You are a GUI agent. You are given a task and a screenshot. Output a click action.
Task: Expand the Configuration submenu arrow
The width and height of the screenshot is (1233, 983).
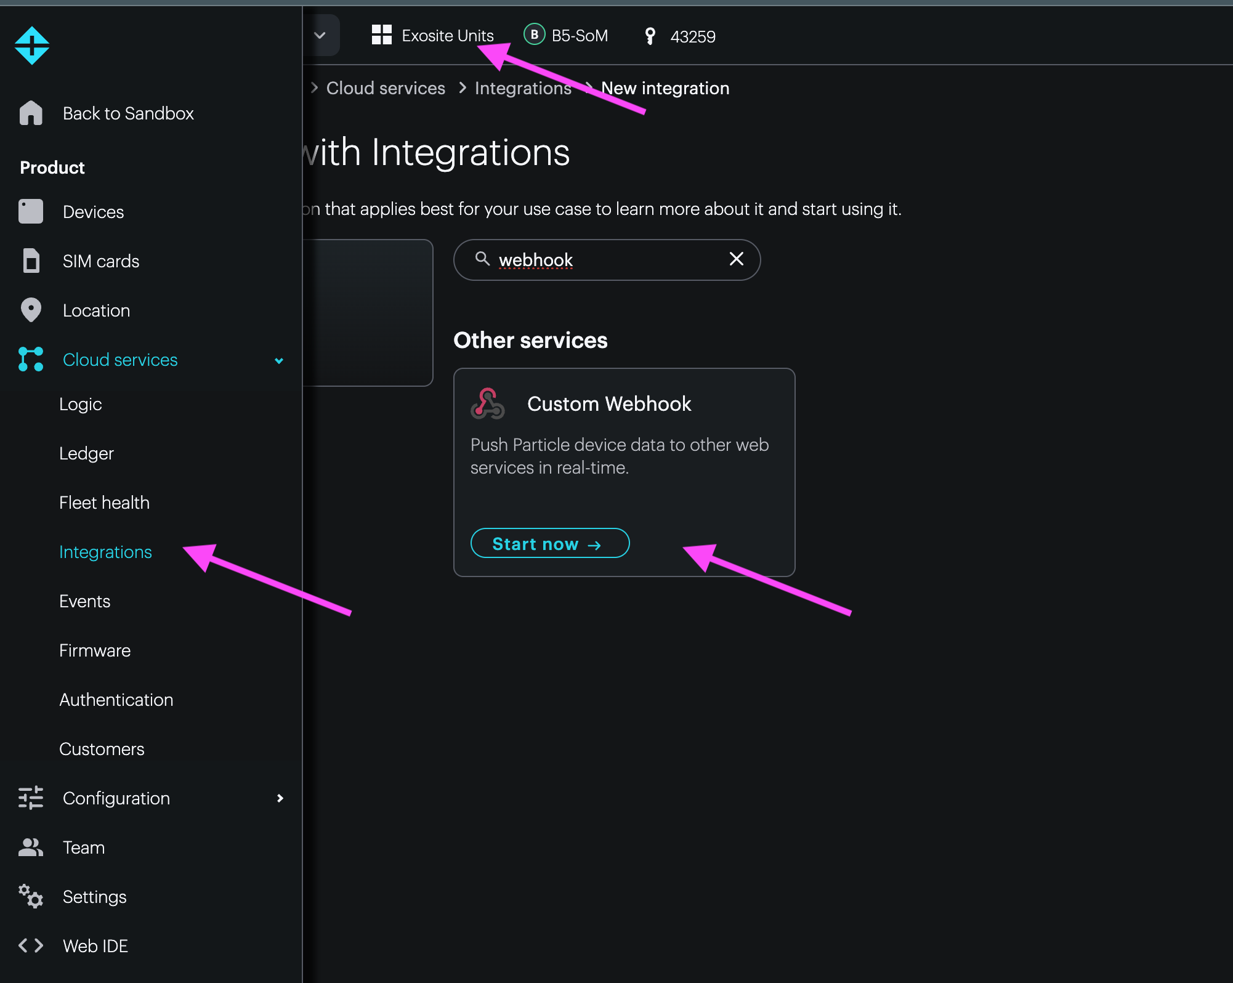(280, 798)
